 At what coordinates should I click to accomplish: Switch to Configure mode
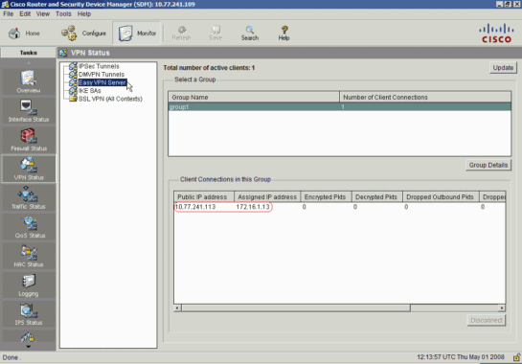(x=83, y=34)
